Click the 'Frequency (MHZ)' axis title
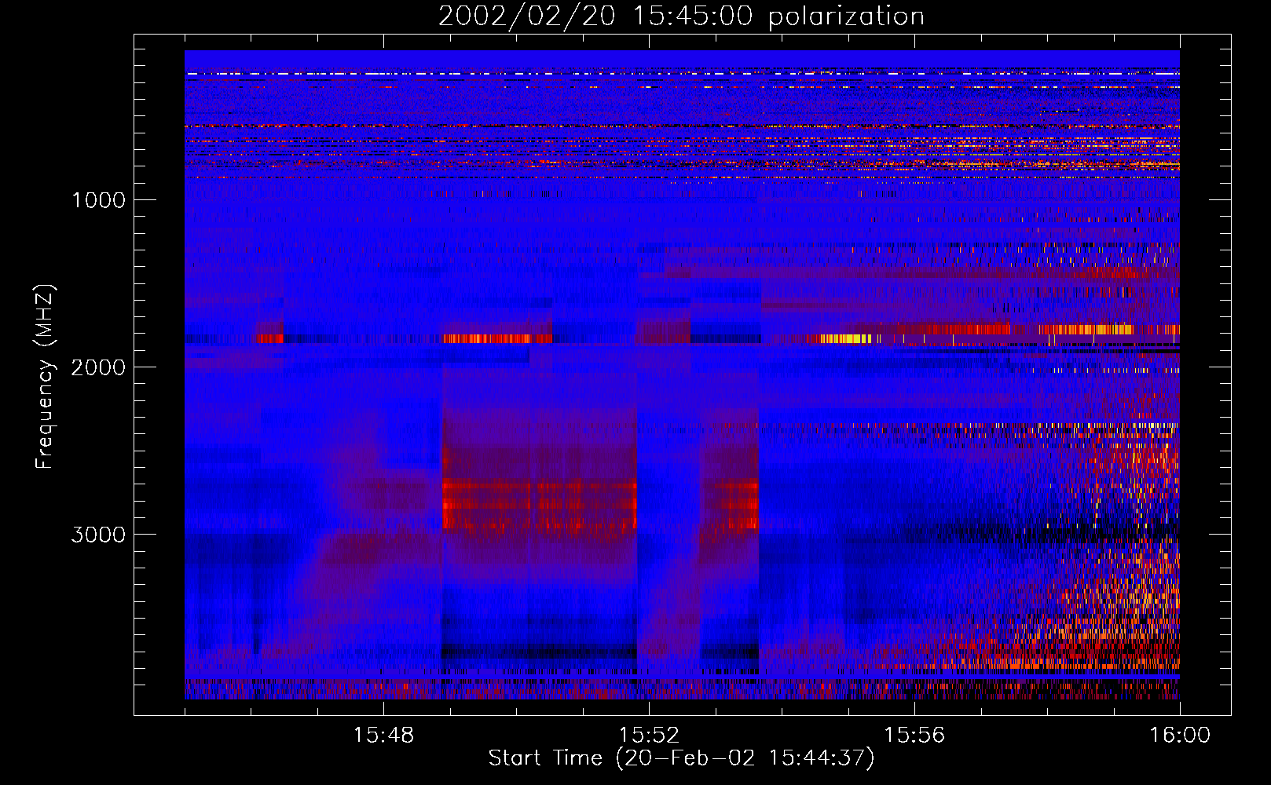 (45, 377)
